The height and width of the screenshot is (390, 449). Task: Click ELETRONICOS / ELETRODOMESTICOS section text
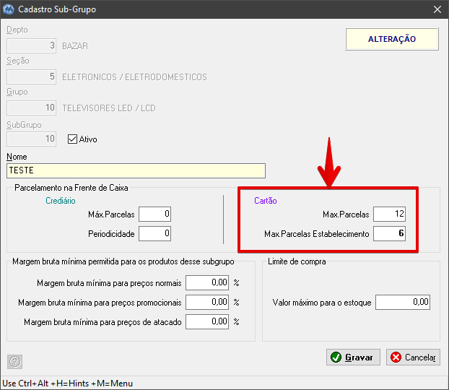pos(134,77)
